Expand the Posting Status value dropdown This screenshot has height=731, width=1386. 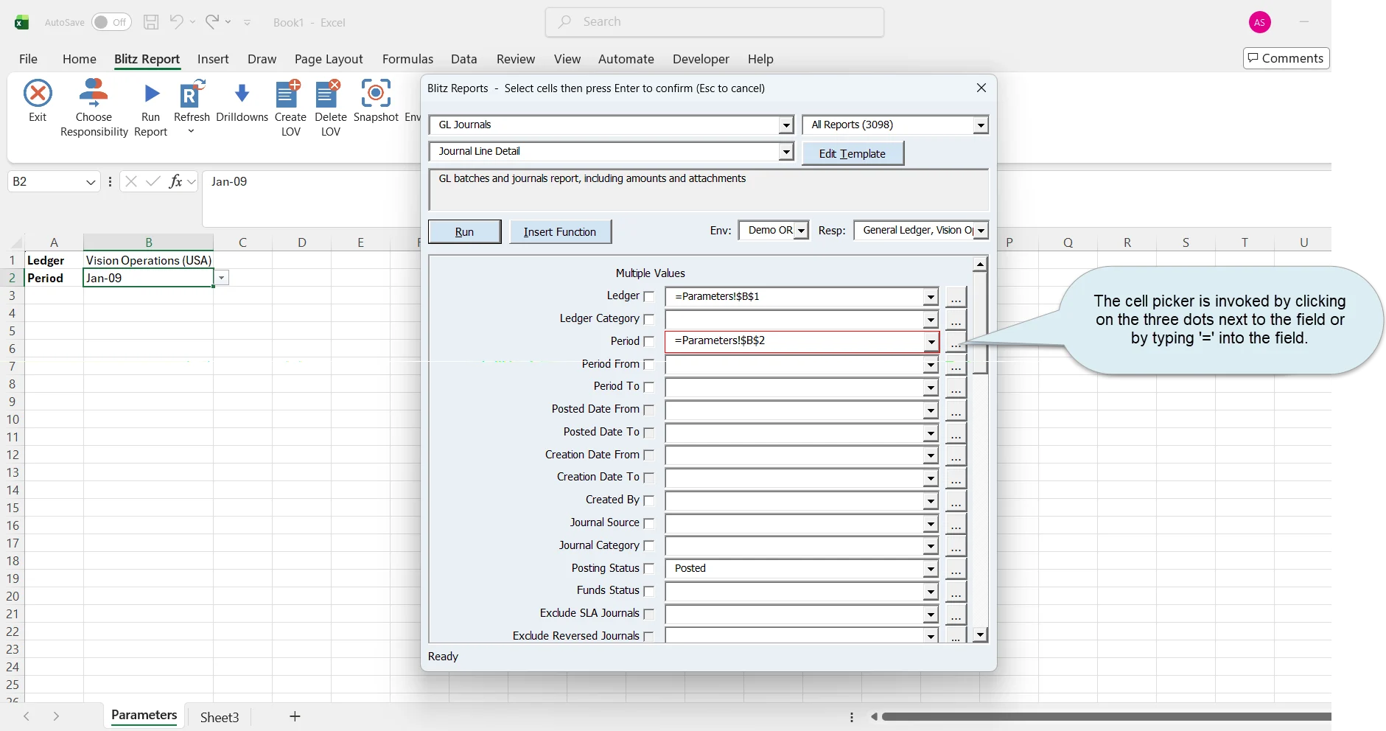tap(931, 569)
